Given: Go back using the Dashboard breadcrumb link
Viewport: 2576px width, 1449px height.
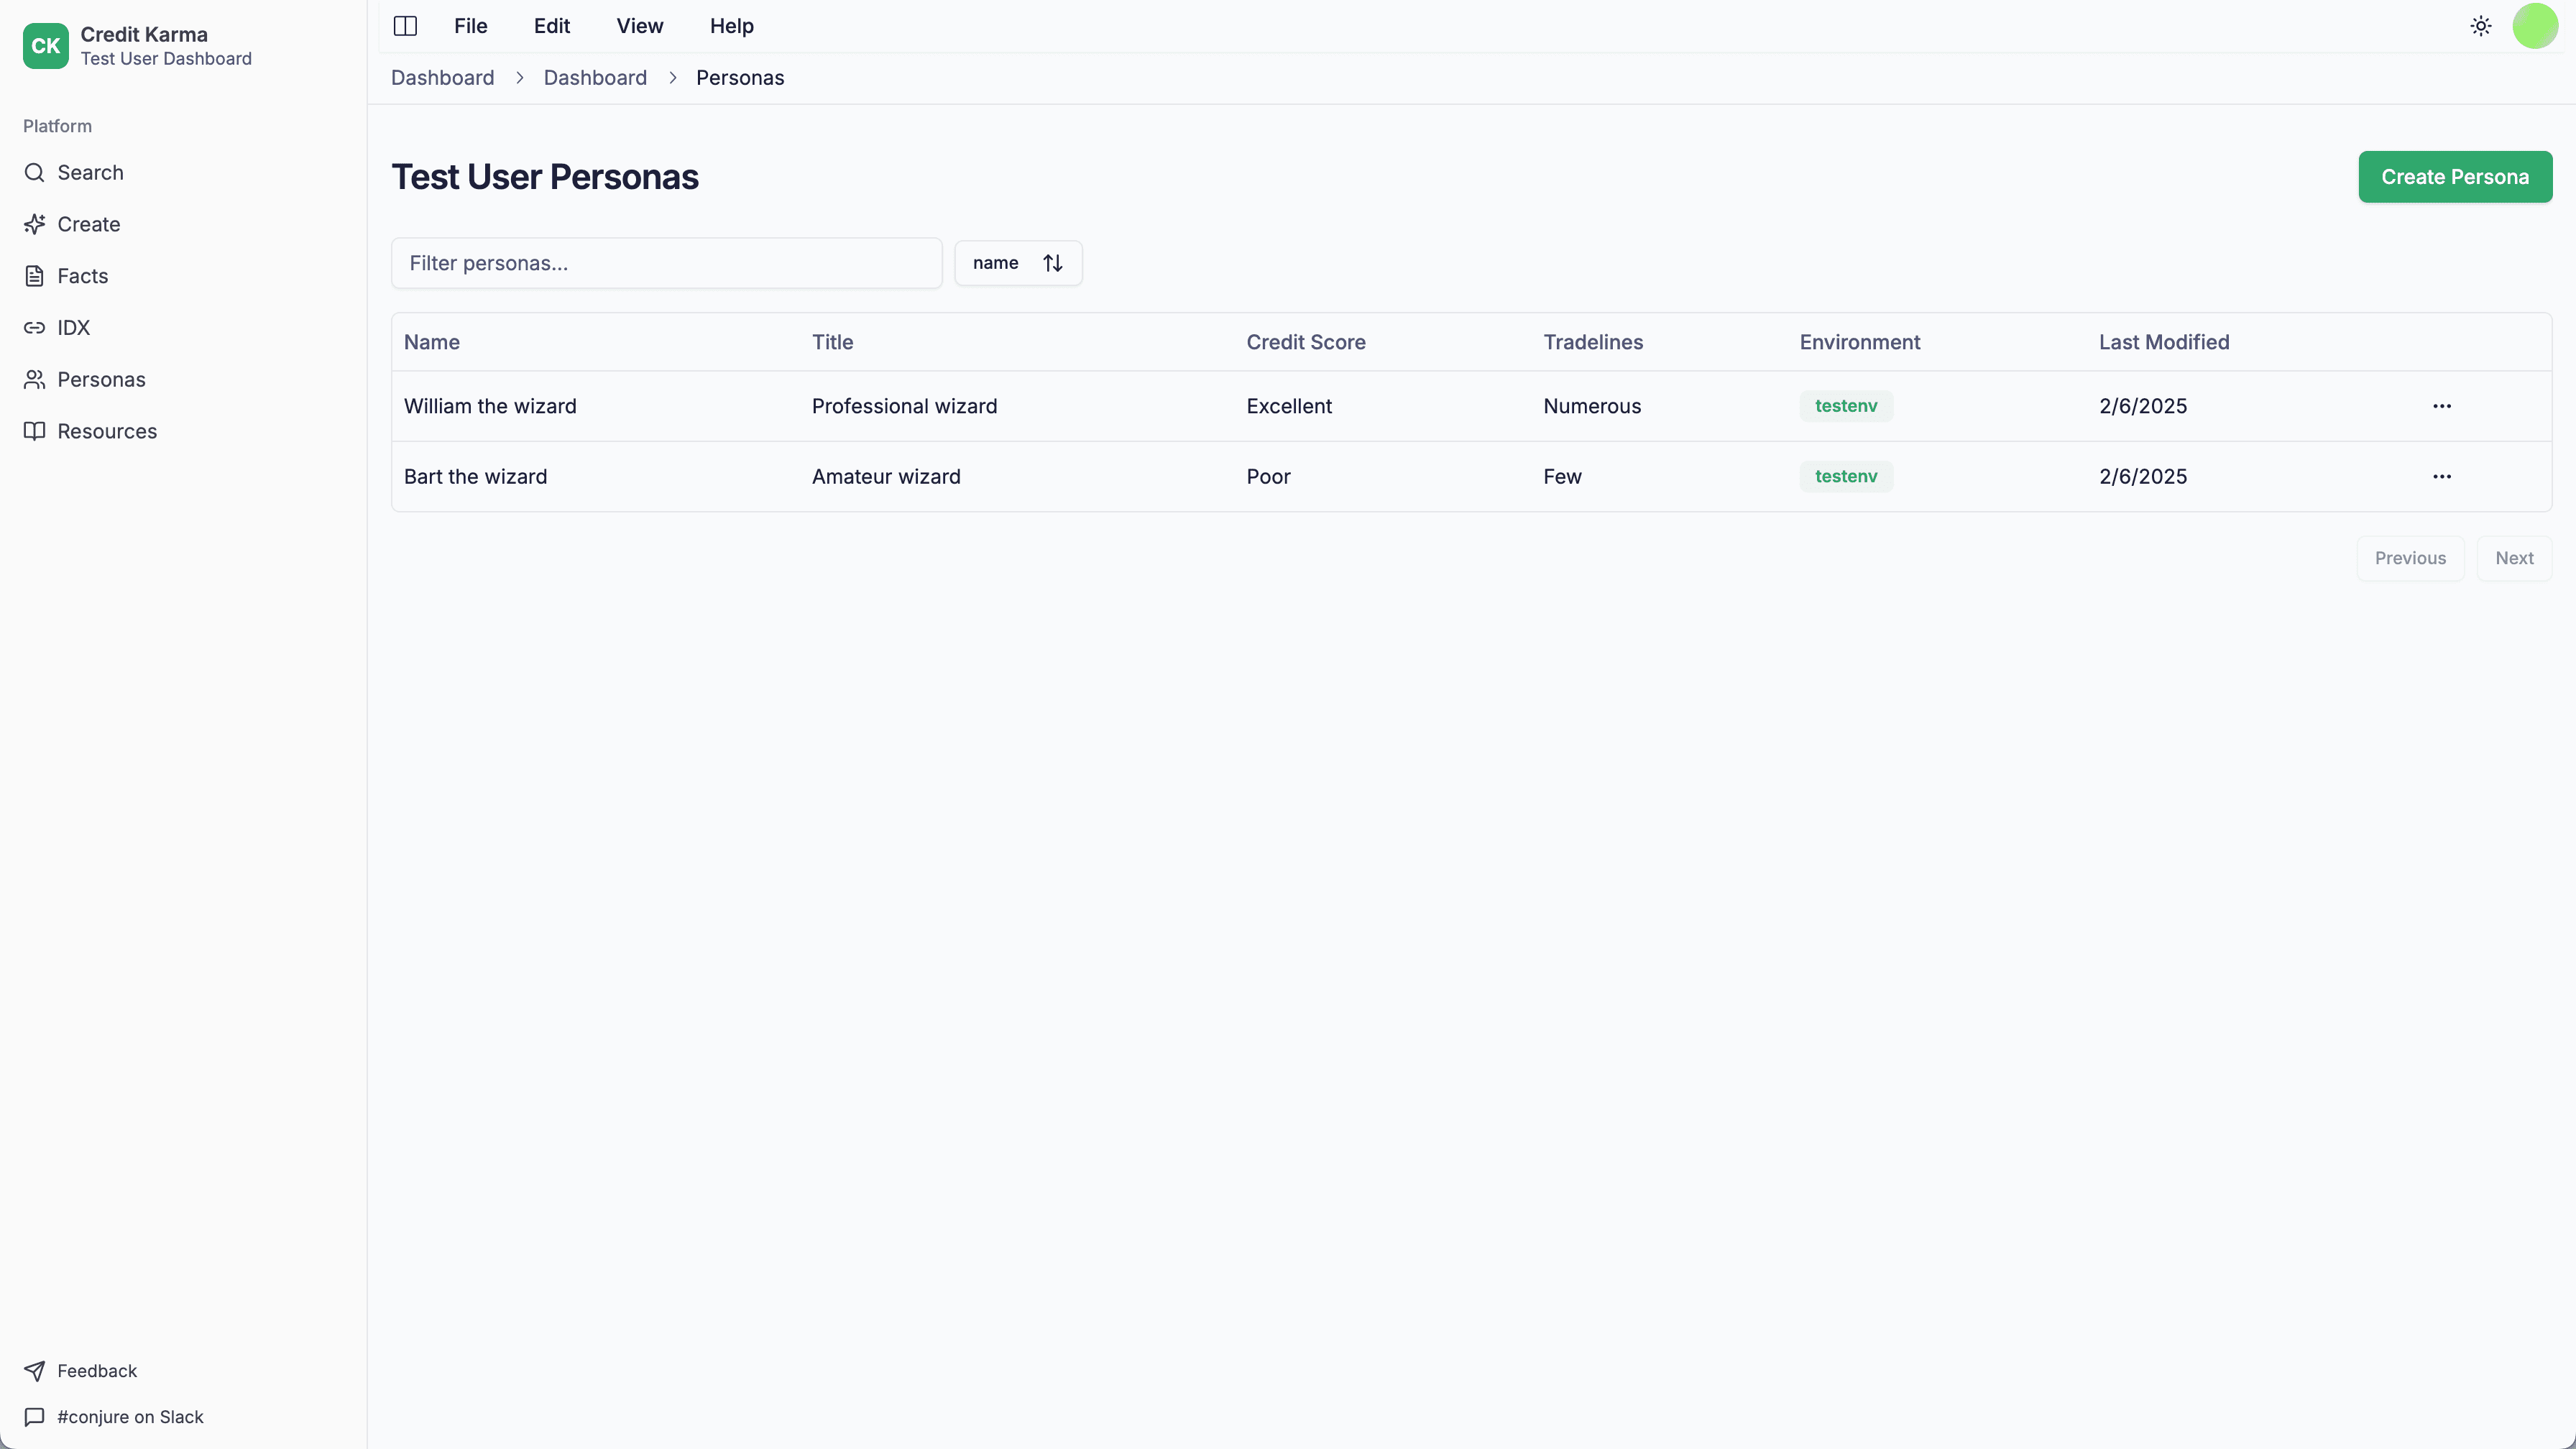Looking at the screenshot, I should [443, 77].
